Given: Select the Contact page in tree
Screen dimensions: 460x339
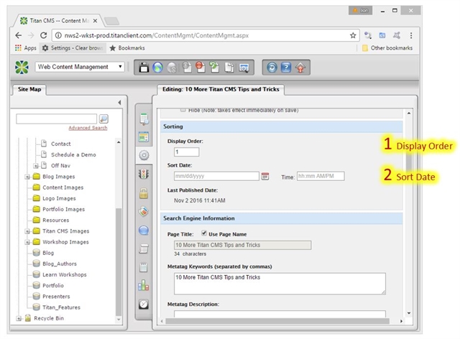Looking at the screenshot, I should (60, 144).
